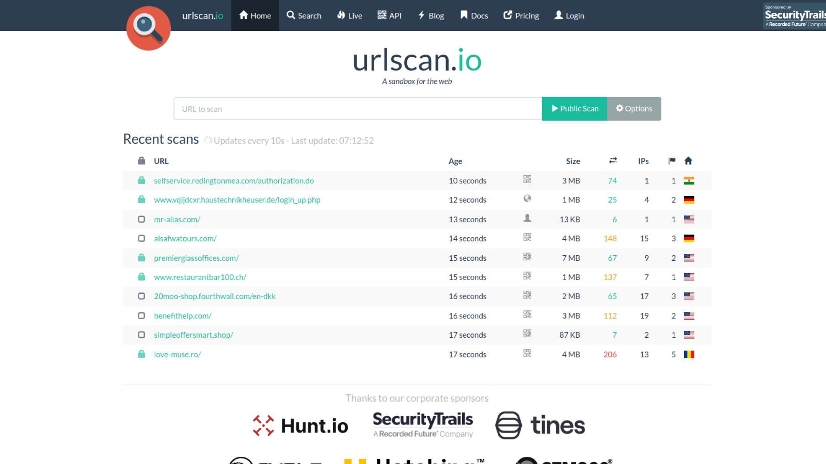
Task: Click the lock icon next to premierglassoffices.com
Action: tap(141, 257)
